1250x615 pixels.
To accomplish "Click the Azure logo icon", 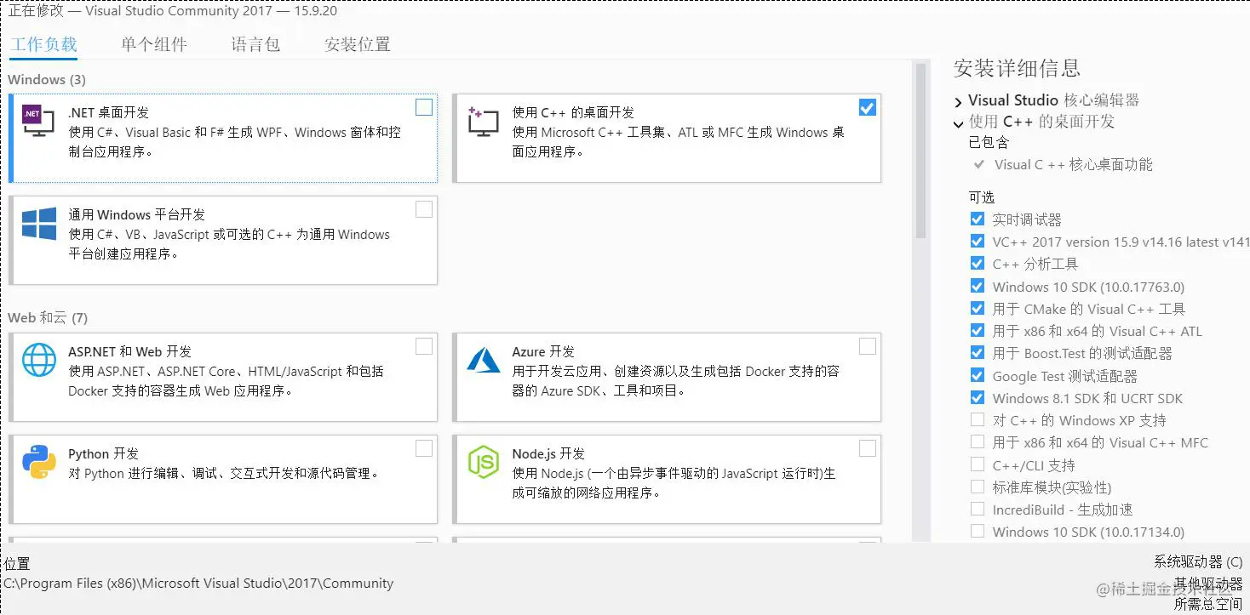I will [483, 360].
